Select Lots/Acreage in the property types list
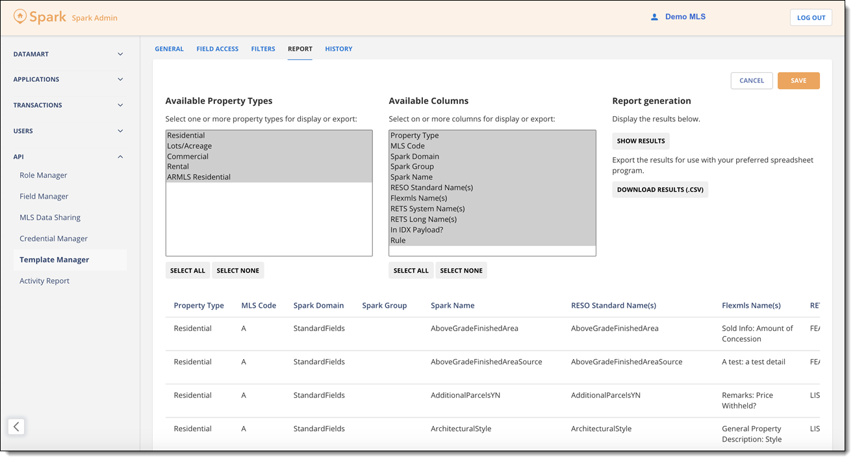 tap(269, 146)
